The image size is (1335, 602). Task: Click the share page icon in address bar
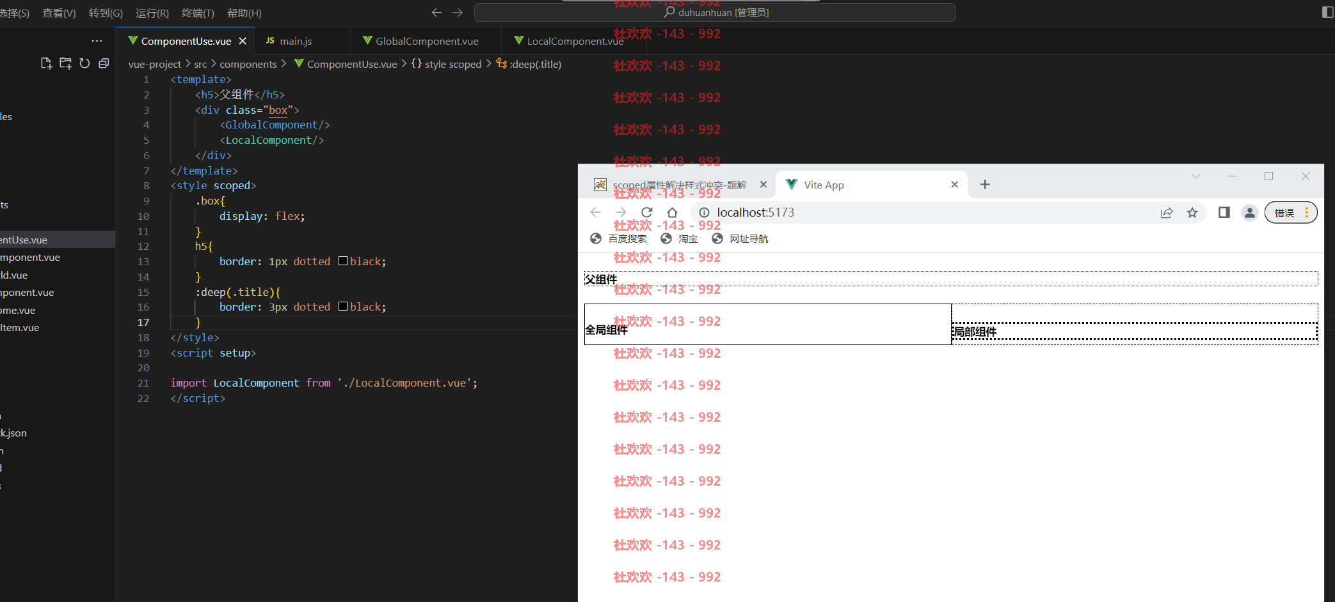point(1167,213)
